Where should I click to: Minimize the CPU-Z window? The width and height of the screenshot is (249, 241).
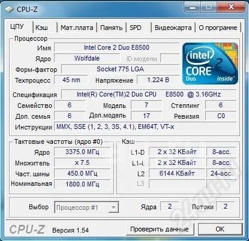193,8
